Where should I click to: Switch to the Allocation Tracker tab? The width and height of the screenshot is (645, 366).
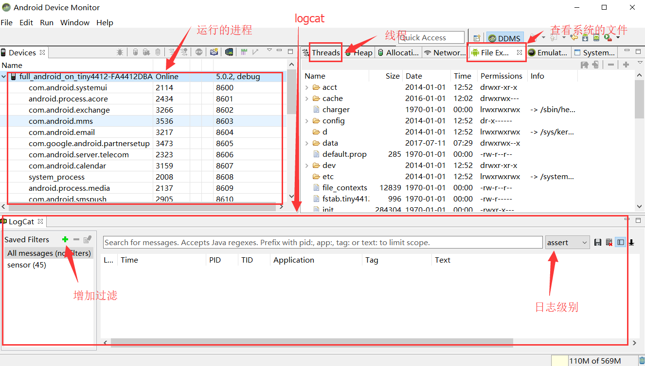click(x=398, y=52)
